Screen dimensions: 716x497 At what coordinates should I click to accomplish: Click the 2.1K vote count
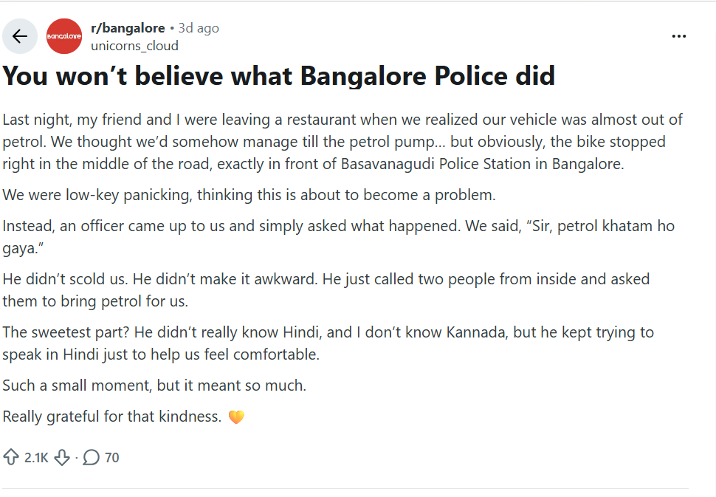(35, 458)
